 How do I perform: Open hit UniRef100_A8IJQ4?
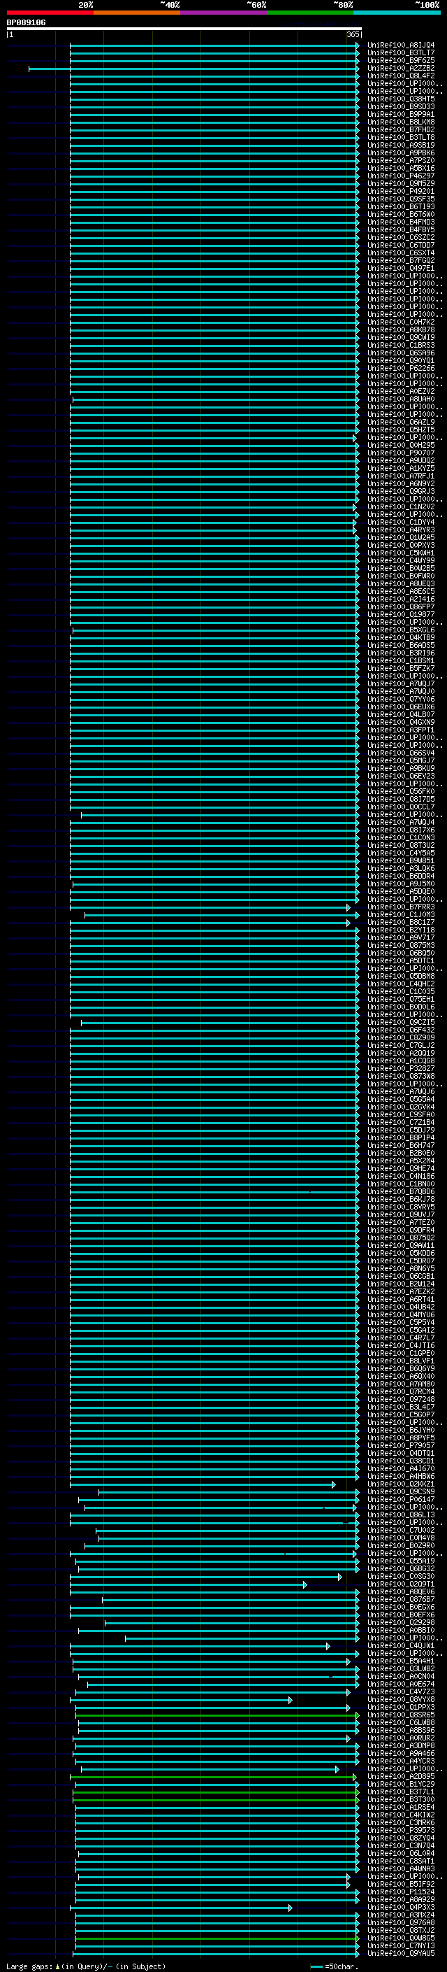401,45
